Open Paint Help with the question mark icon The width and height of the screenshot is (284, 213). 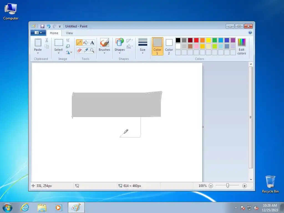click(250, 33)
